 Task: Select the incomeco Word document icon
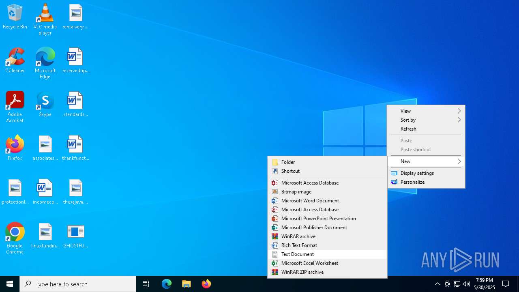[x=45, y=192]
